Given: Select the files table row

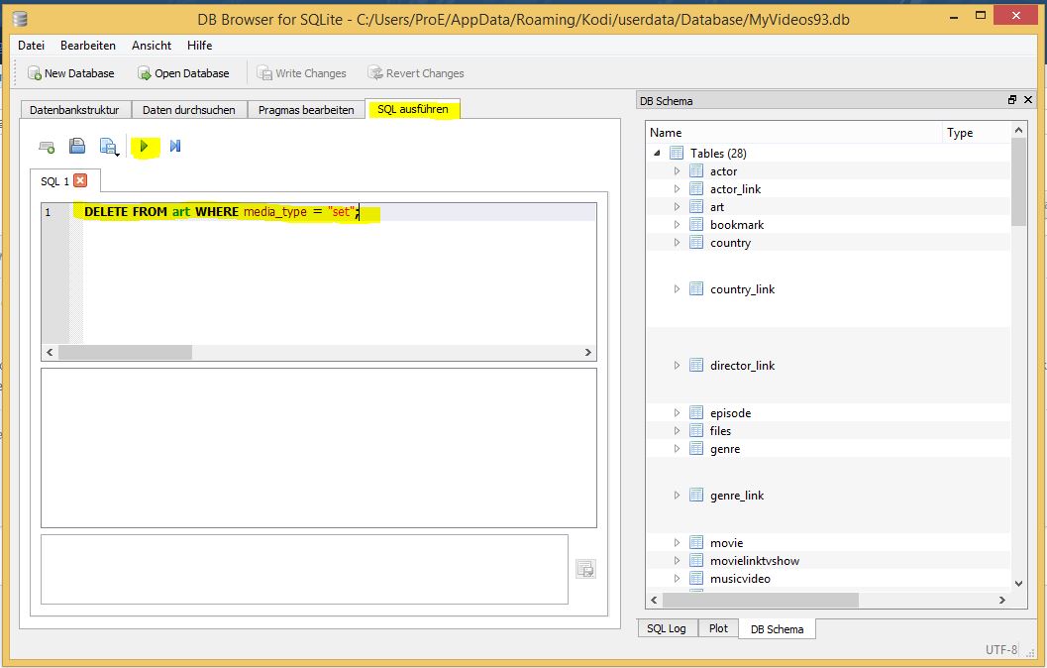Looking at the screenshot, I should [x=828, y=431].
